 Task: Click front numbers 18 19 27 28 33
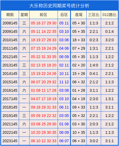pyautogui.click(x=43, y=40)
